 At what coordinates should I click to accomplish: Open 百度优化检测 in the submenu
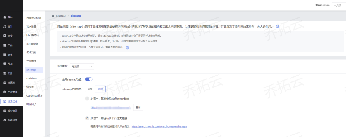pos(34,18)
